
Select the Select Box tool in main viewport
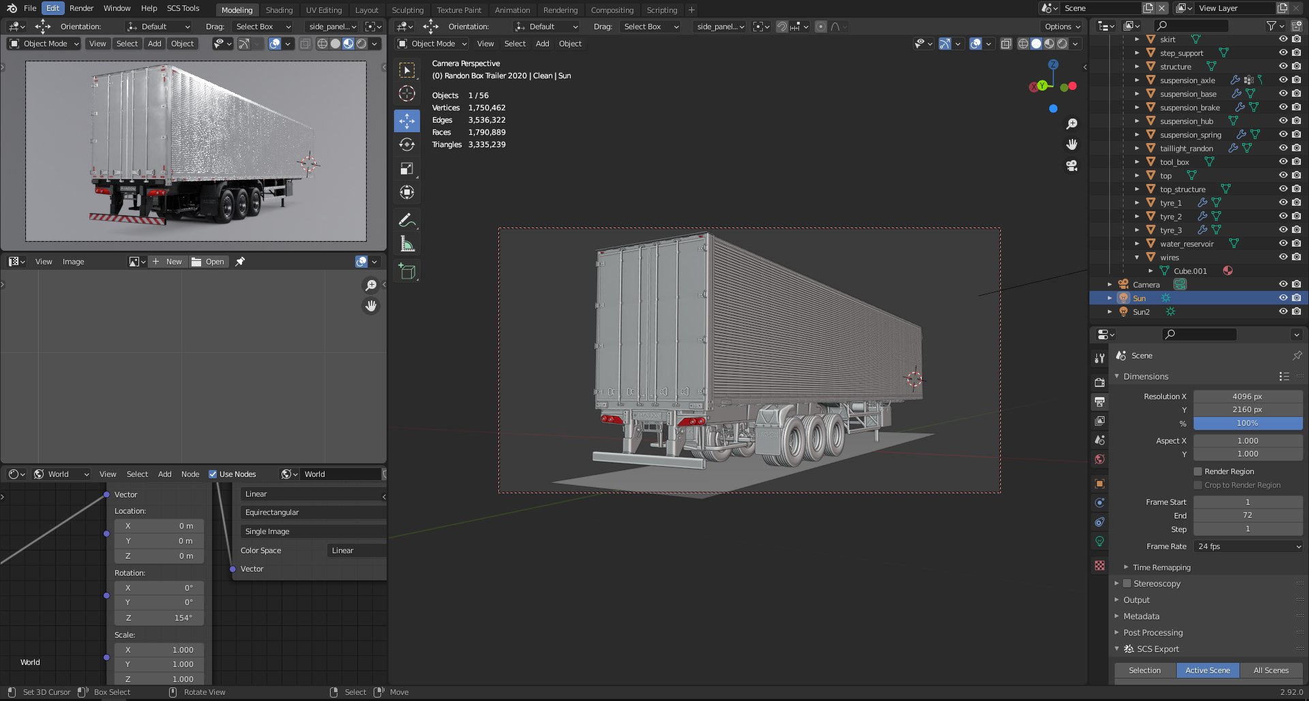tap(407, 70)
